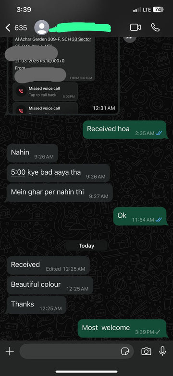
Task: Open attachments with the plus icon
Action: click(x=10, y=351)
